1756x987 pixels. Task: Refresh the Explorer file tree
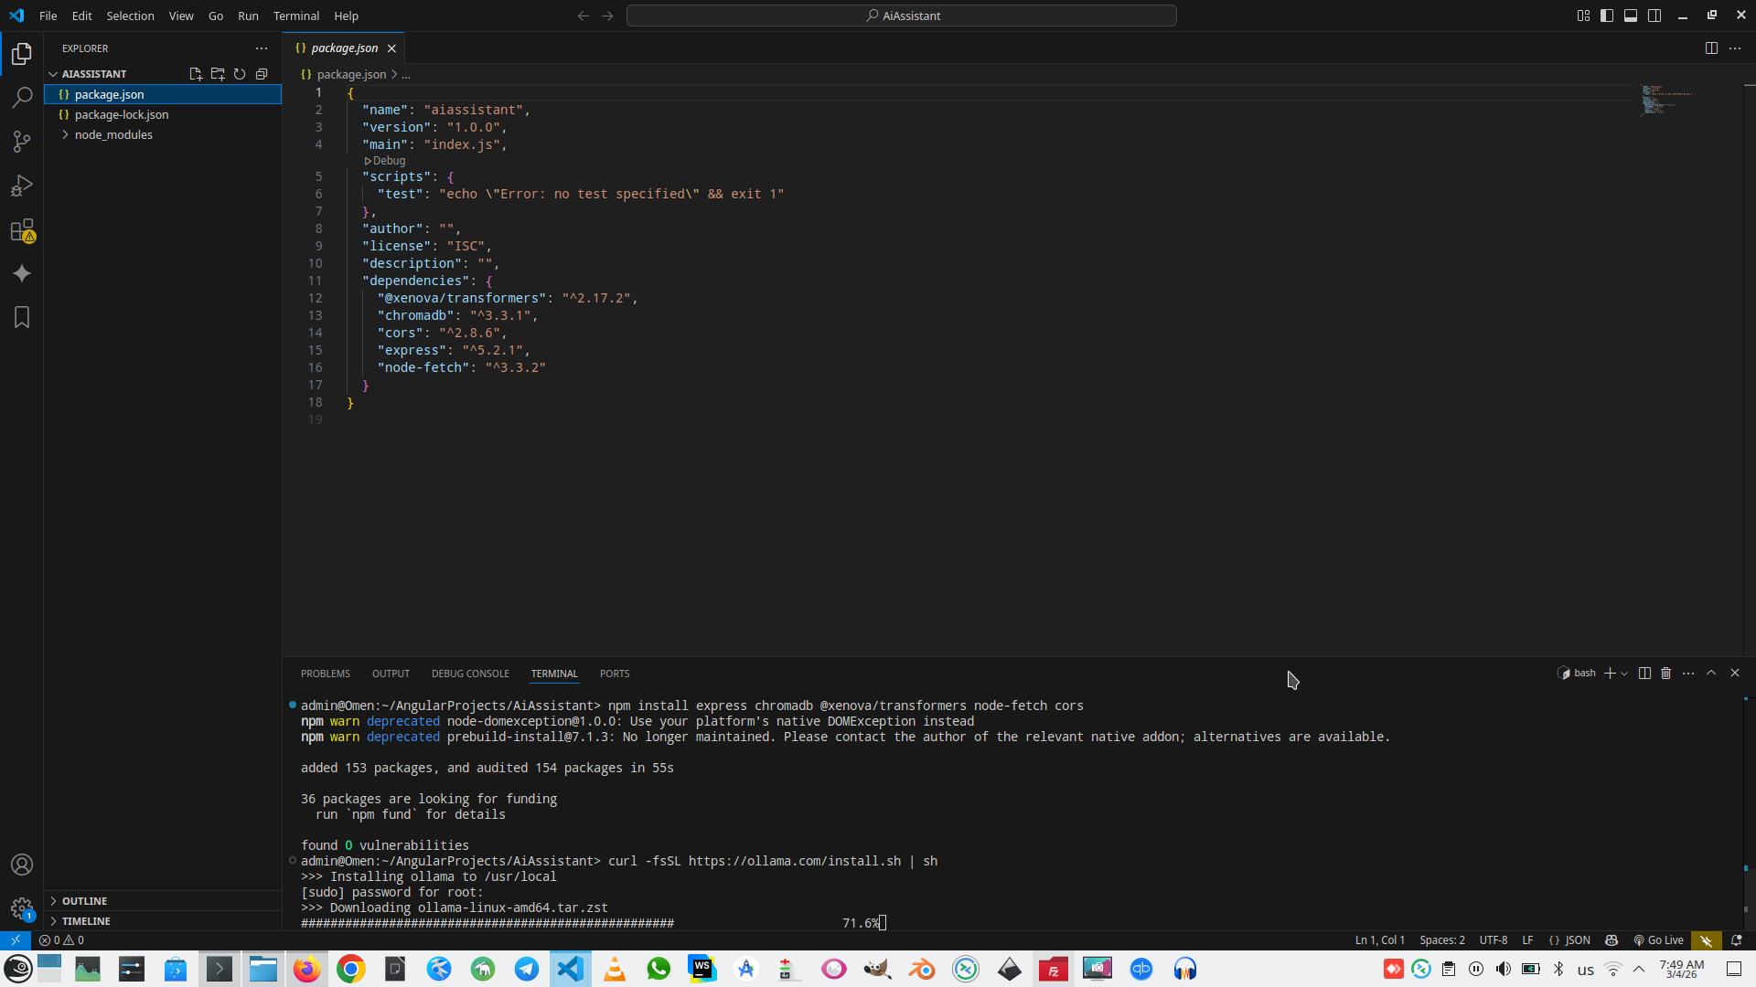coord(240,74)
